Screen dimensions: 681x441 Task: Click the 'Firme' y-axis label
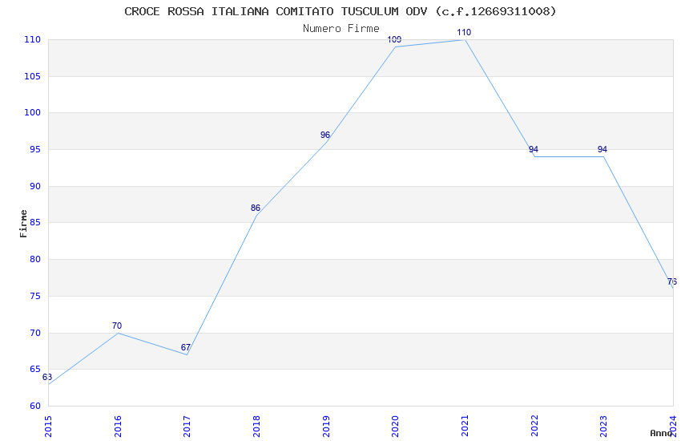click(23, 224)
